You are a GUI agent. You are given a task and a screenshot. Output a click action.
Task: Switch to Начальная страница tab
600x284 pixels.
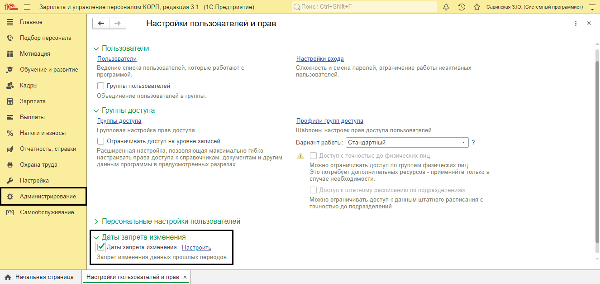click(x=41, y=277)
